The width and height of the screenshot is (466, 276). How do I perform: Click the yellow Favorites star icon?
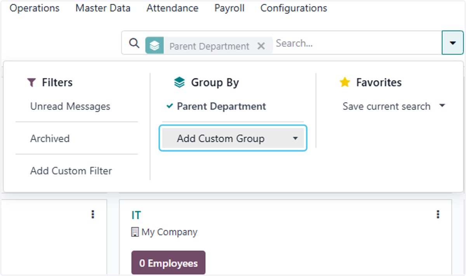tap(345, 82)
